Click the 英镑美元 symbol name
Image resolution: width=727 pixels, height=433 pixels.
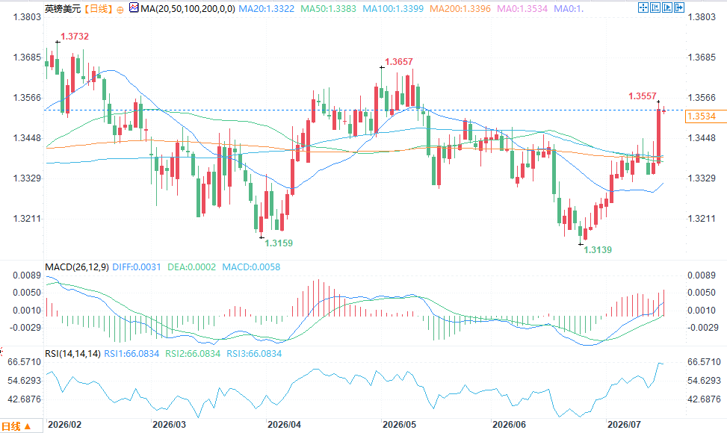63,9
